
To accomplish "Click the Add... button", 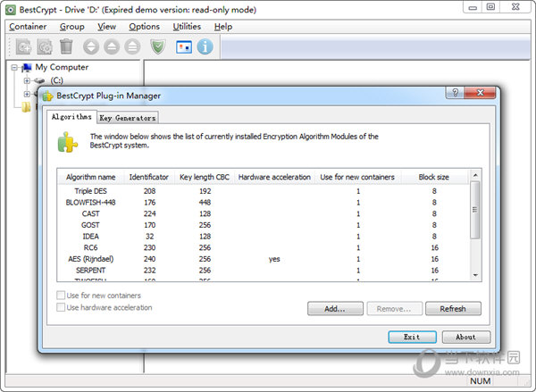I will pos(335,309).
